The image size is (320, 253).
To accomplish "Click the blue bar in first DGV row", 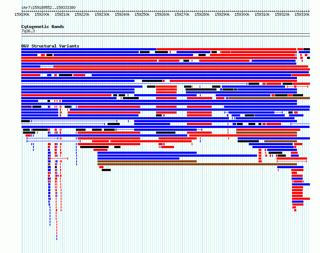I will tap(89, 49).
